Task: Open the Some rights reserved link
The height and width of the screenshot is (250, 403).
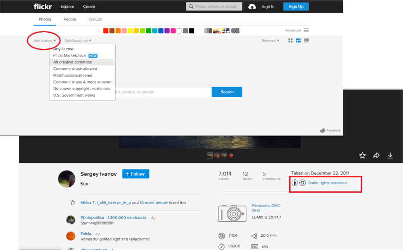Action: pos(327,183)
